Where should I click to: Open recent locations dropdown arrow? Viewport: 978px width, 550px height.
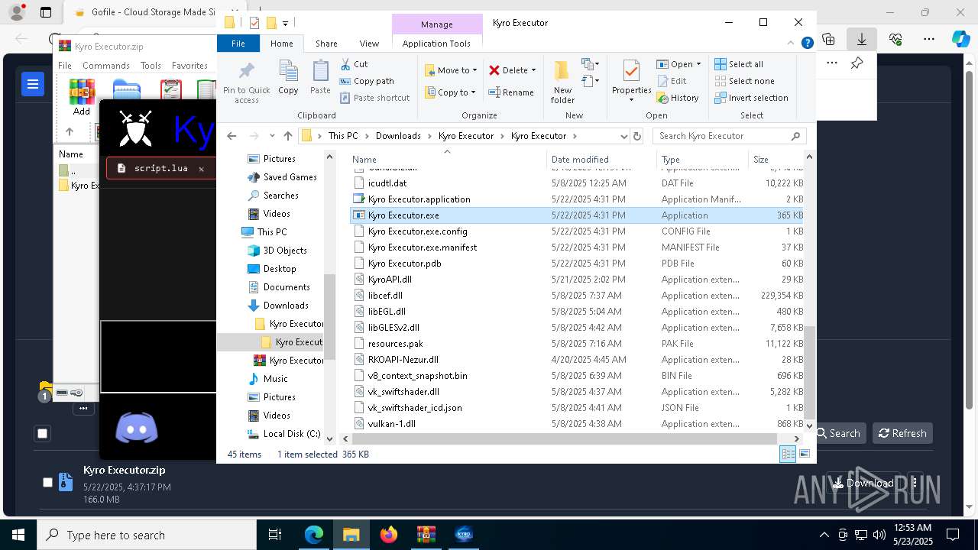point(272,136)
